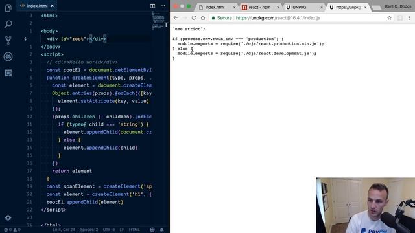Click Spaces: 2 in the status bar
The width and height of the screenshot is (415, 233).
click(x=89, y=230)
